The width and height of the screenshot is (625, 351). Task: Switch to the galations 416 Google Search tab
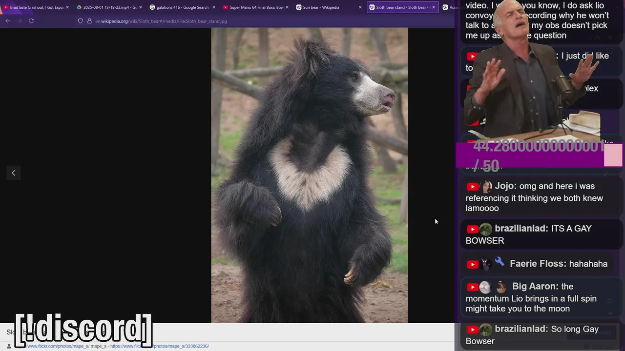182,7
